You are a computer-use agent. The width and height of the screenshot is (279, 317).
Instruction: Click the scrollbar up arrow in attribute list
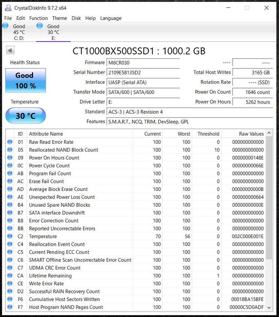pos(269,133)
